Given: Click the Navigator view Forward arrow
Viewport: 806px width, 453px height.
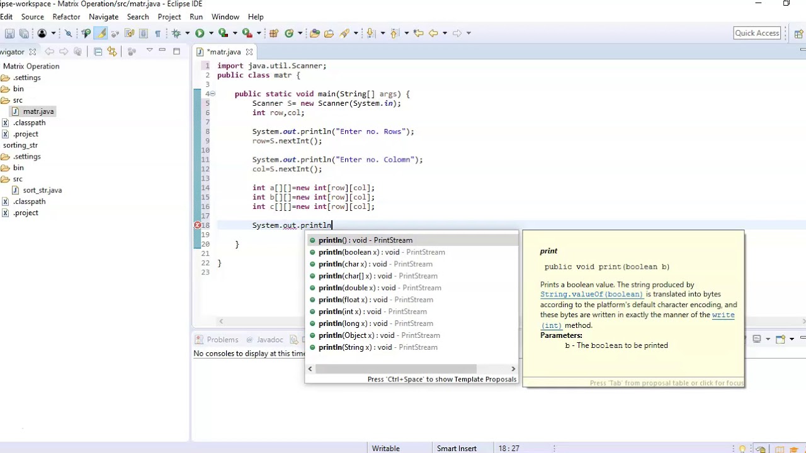Looking at the screenshot, I should [x=64, y=52].
